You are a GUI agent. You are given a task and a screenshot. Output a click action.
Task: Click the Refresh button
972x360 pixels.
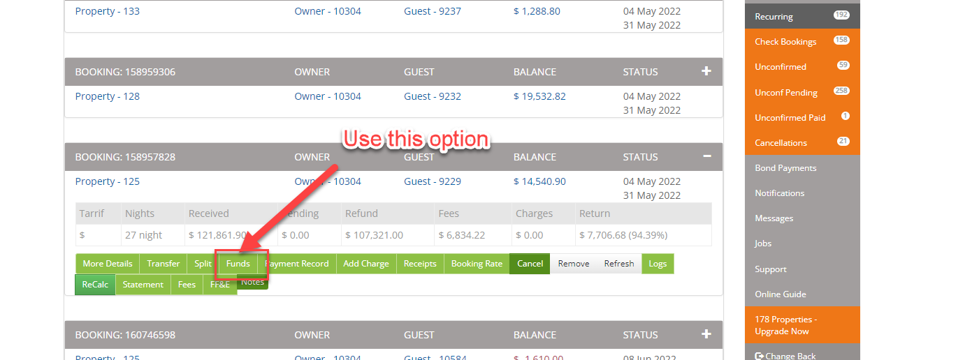(x=619, y=264)
